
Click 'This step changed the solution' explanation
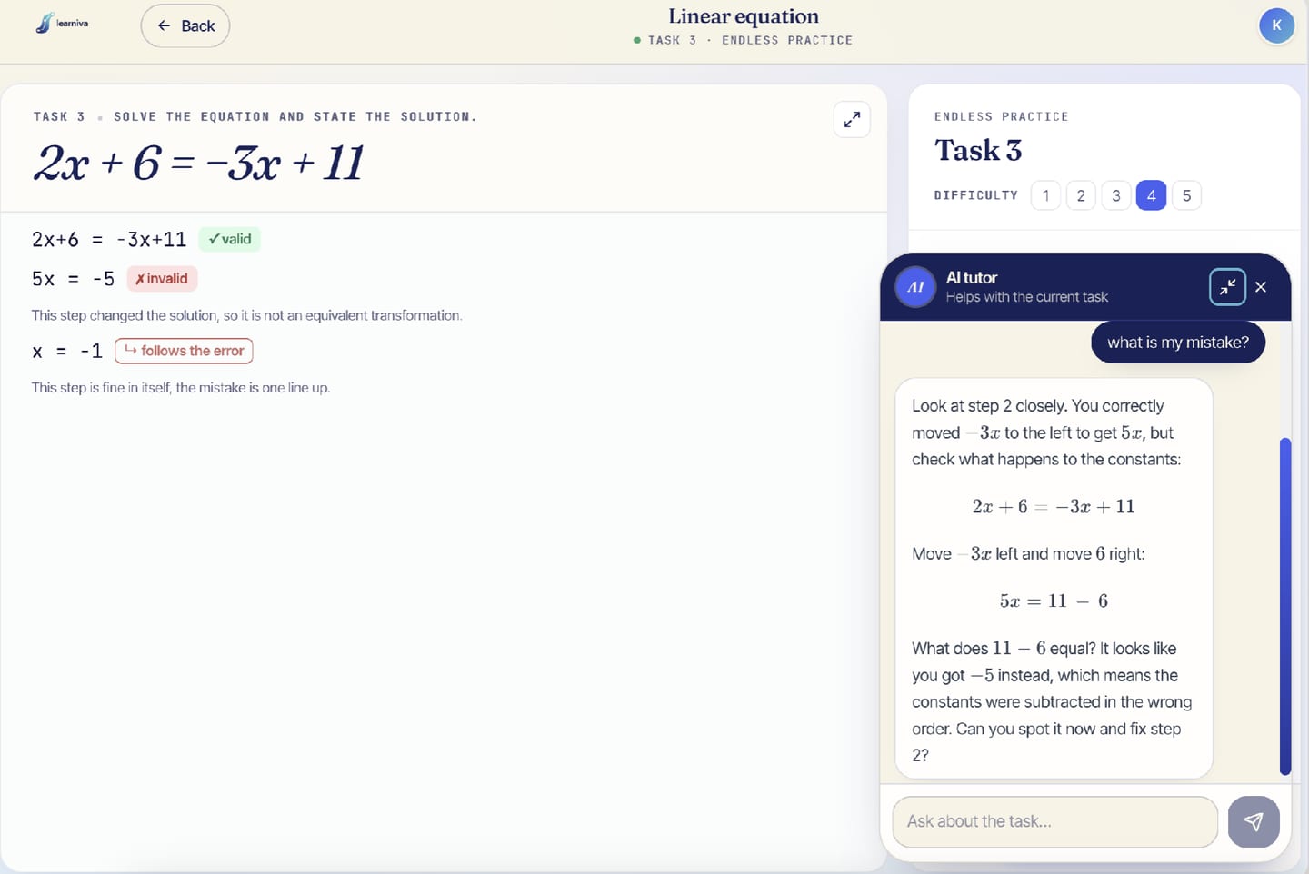point(246,315)
